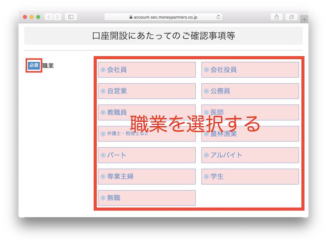The height and width of the screenshot is (244, 327).
Task: Choose the アルバイト option
Action: coord(250,155)
